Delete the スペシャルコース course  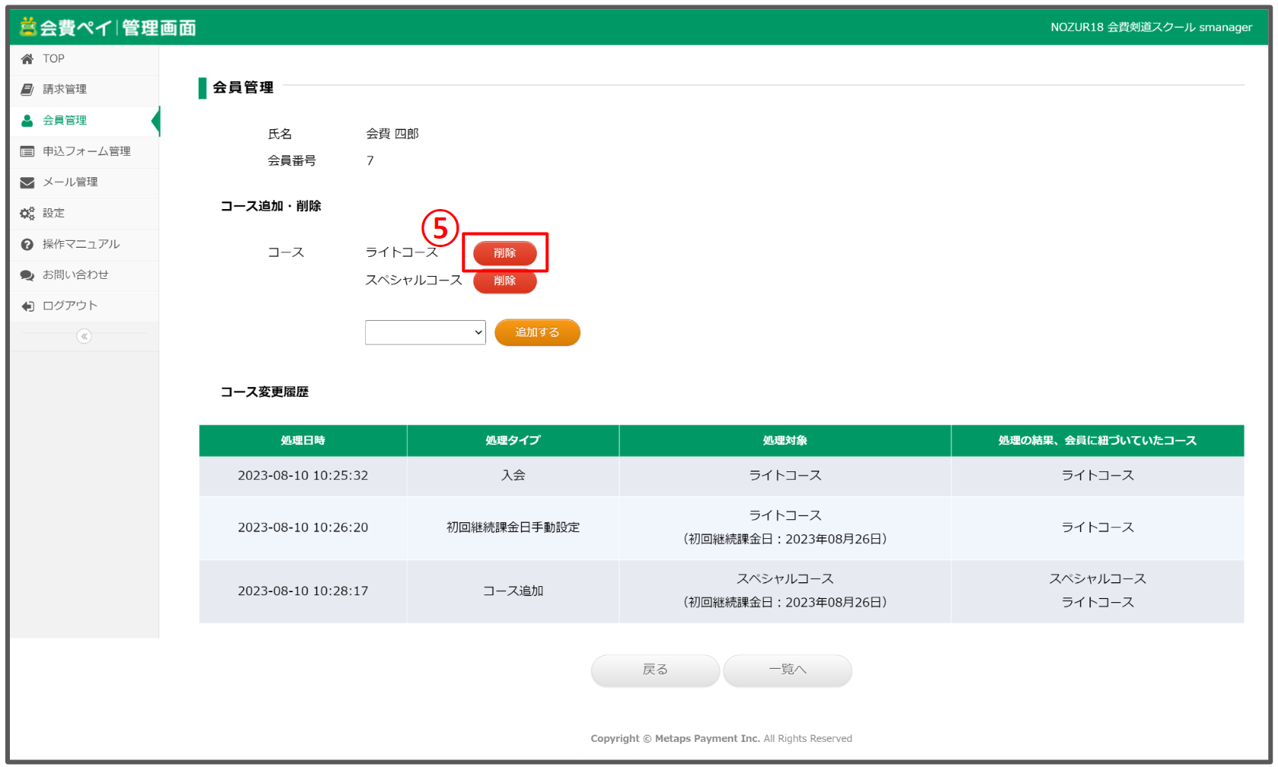click(x=504, y=281)
